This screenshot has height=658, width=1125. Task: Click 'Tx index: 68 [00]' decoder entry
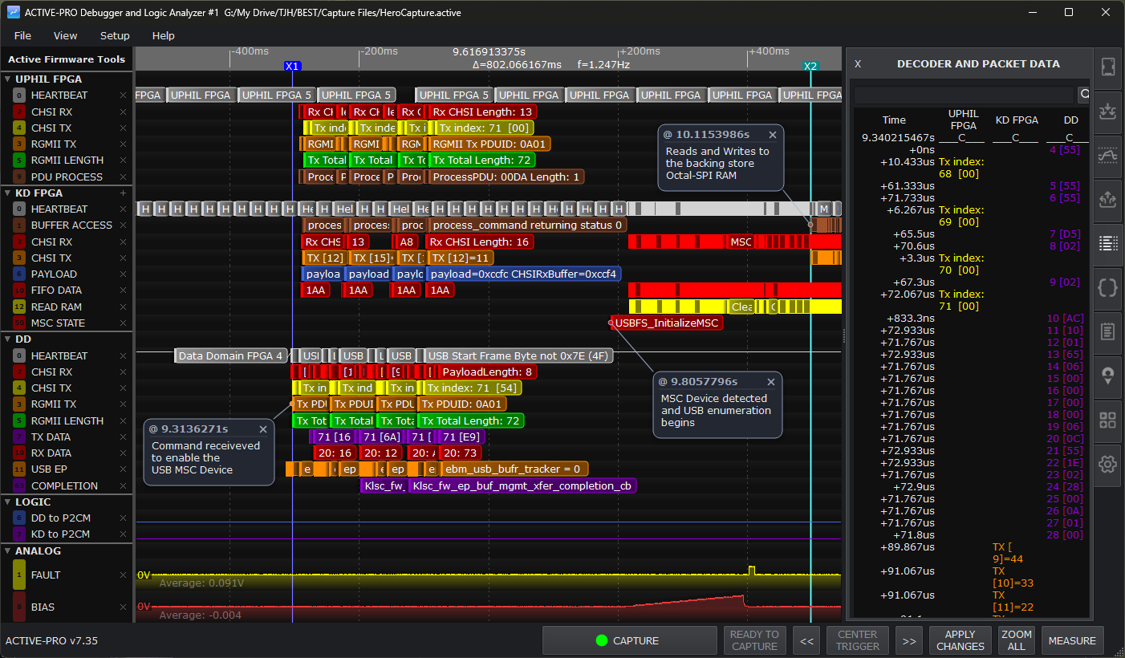tap(963, 168)
